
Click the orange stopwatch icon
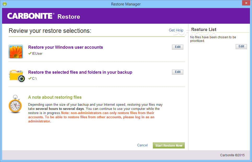click(15, 104)
